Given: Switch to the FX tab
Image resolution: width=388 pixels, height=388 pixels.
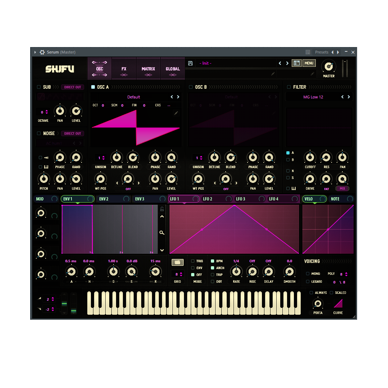Looking at the screenshot, I should click(124, 68).
